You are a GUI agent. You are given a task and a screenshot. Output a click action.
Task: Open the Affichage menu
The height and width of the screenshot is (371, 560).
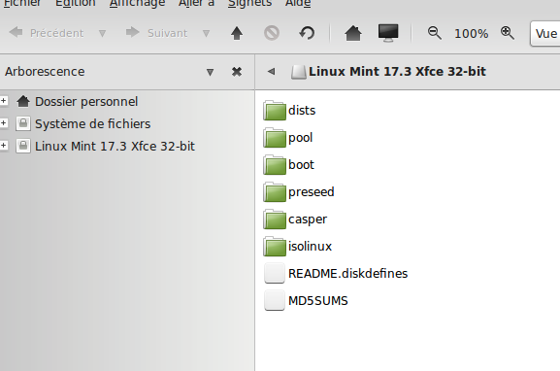(137, 4)
